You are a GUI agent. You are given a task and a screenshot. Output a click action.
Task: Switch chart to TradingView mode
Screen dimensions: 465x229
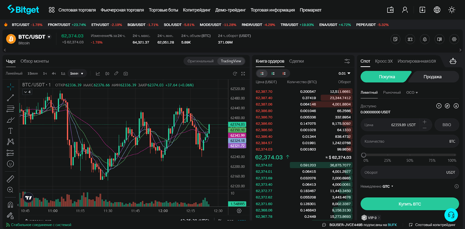coord(231,61)
